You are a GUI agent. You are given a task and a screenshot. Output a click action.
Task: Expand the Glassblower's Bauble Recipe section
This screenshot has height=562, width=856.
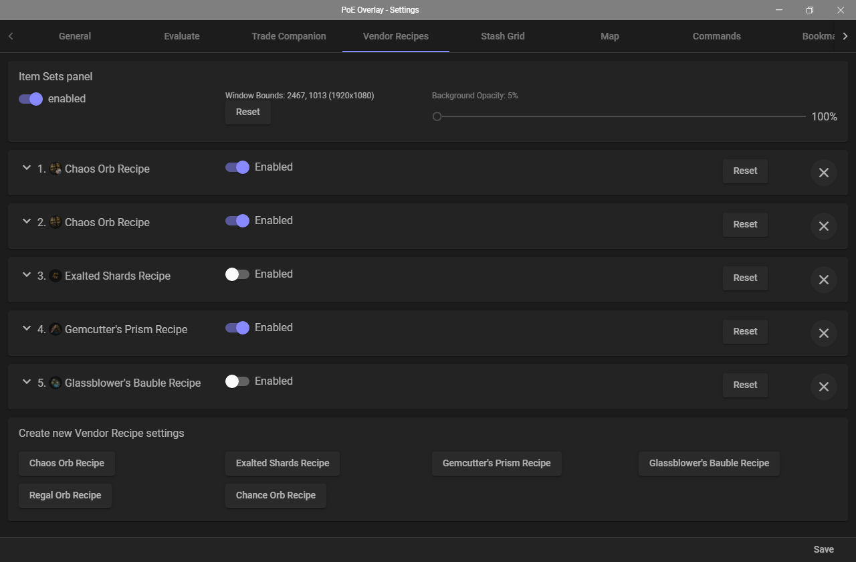click(x=27, y=382)
